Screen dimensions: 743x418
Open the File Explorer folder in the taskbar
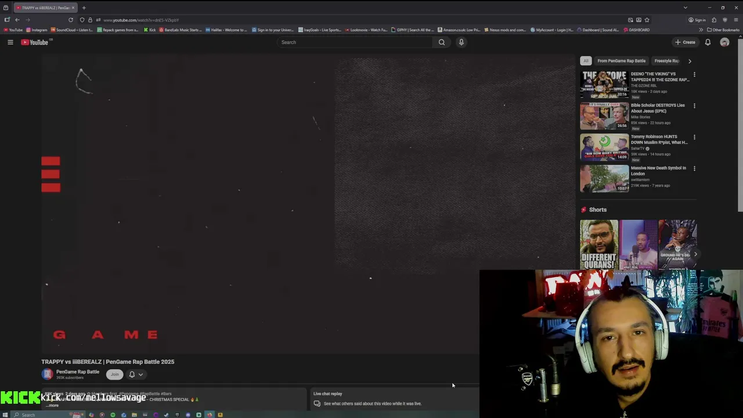tap(134, 415)
